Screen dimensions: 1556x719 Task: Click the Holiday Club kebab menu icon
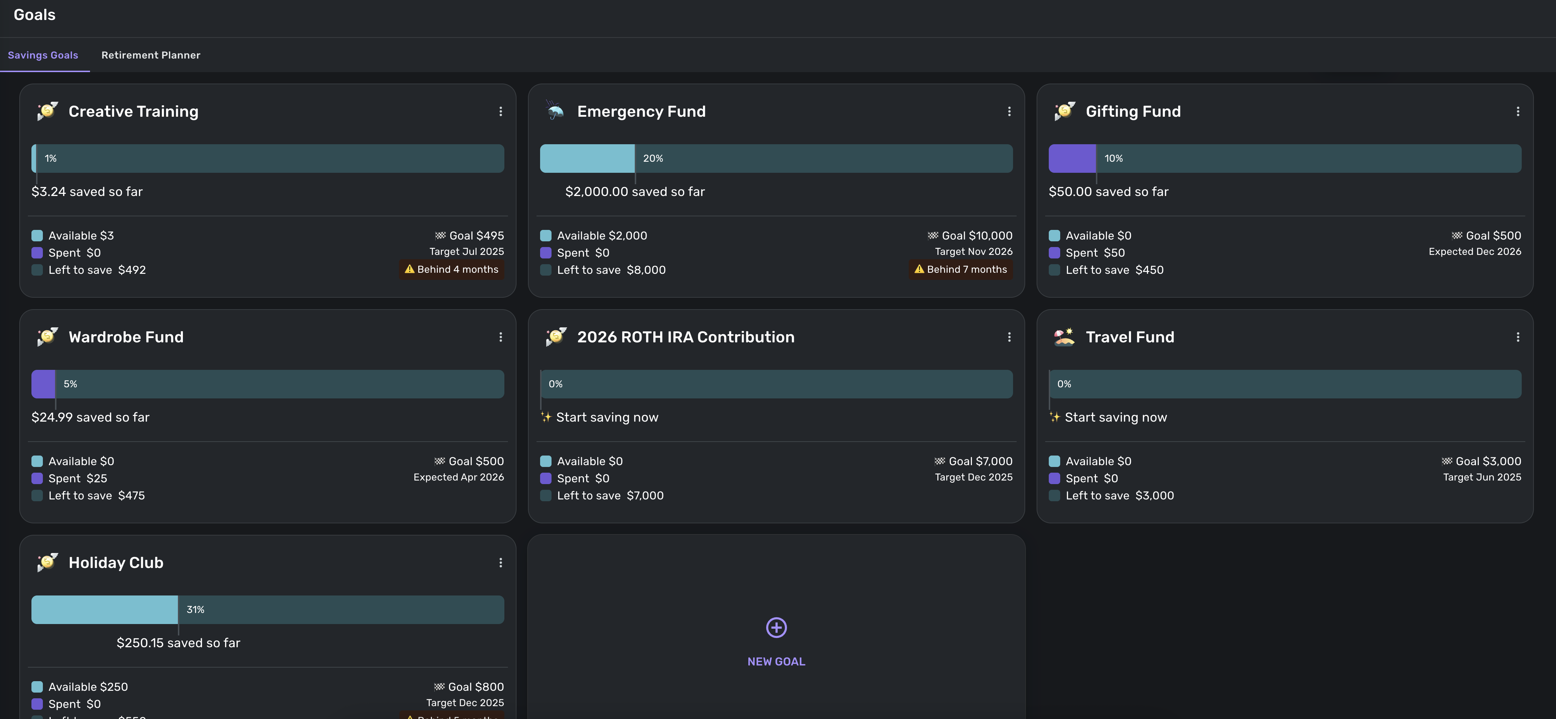(500, 563)
